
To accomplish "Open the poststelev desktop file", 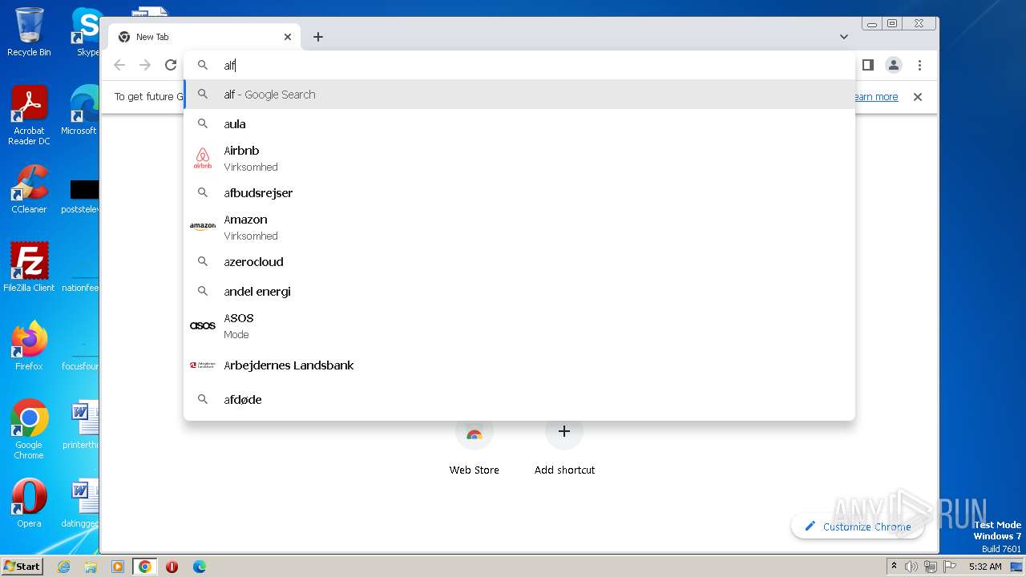I will [82, 196].
